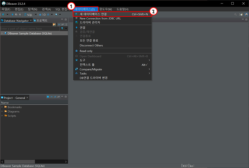
Task: Choose 새 데이터베이스 연결 menu entry
Action: pos(112,14)
